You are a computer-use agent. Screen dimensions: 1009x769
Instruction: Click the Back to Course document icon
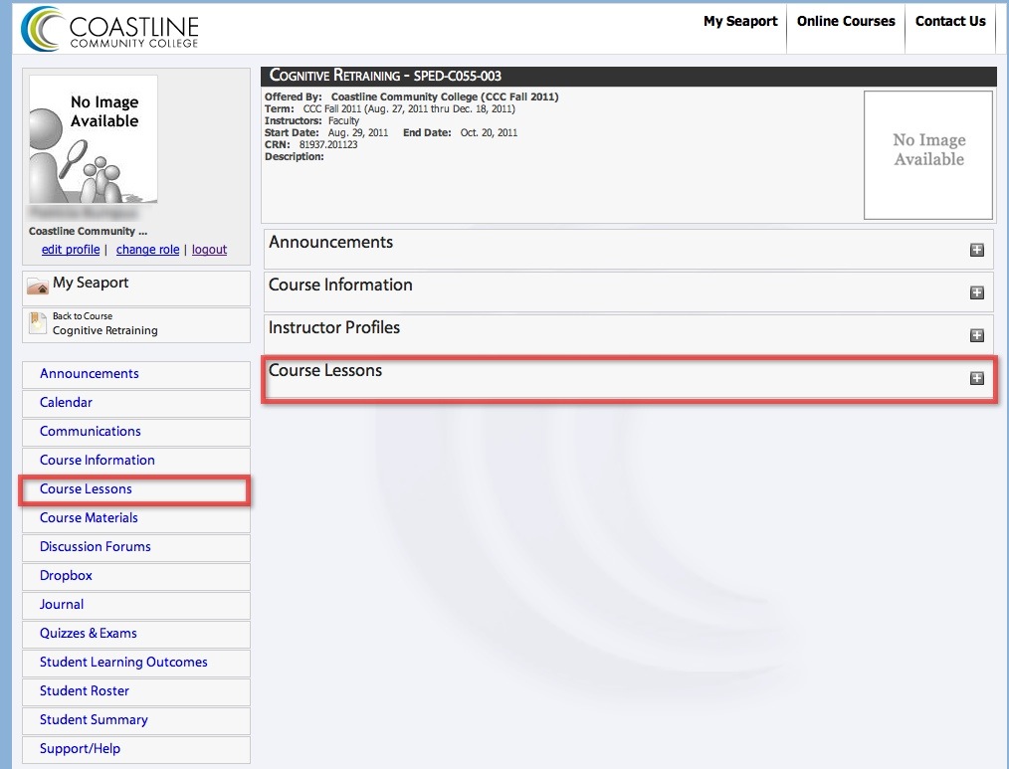coord(38,322)
